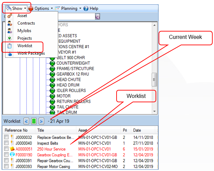The image size is (214, 171).
Task: Click the job tools icon for J0000393
Action: pos(12,166)
